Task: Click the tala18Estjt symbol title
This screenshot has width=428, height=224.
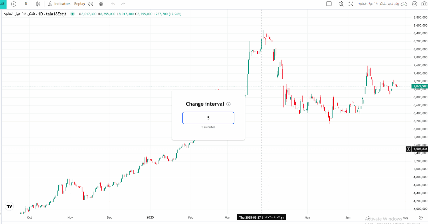Action: pos(56,14)
